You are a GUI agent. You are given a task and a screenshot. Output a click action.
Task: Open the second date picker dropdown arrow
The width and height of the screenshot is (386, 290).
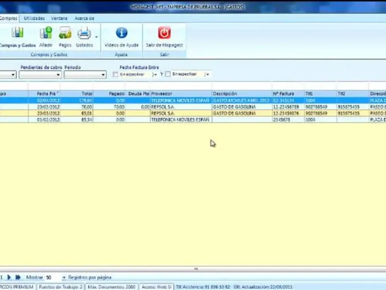click(207, 74)
